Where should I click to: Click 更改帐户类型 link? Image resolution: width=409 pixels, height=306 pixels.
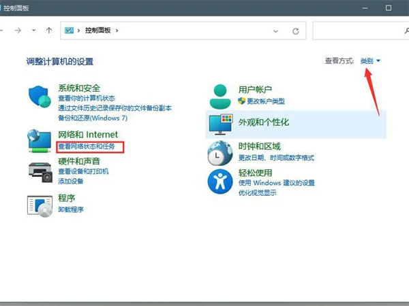266,101
